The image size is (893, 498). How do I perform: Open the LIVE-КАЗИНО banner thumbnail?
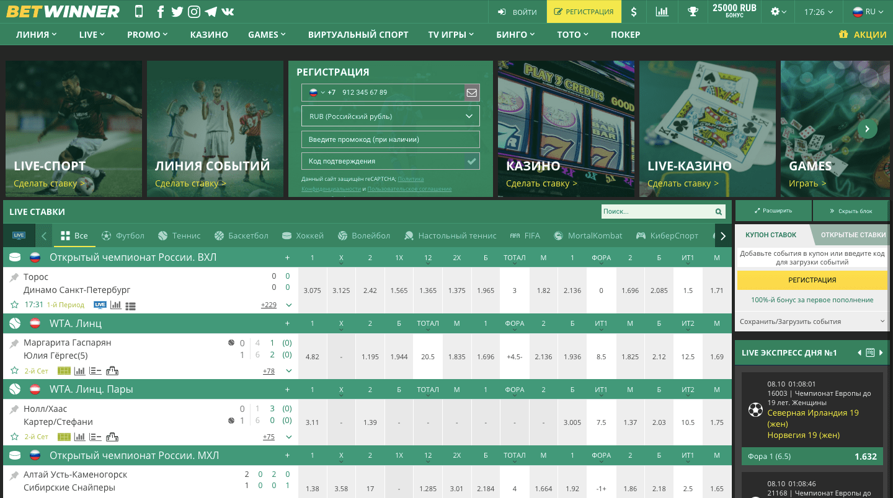(x=707, y=129)
